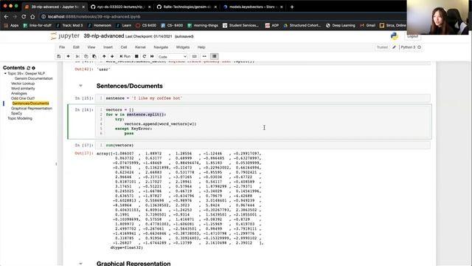Open the Navigate menu
This screenshot has width=472, height=266.
pos(161,47)
